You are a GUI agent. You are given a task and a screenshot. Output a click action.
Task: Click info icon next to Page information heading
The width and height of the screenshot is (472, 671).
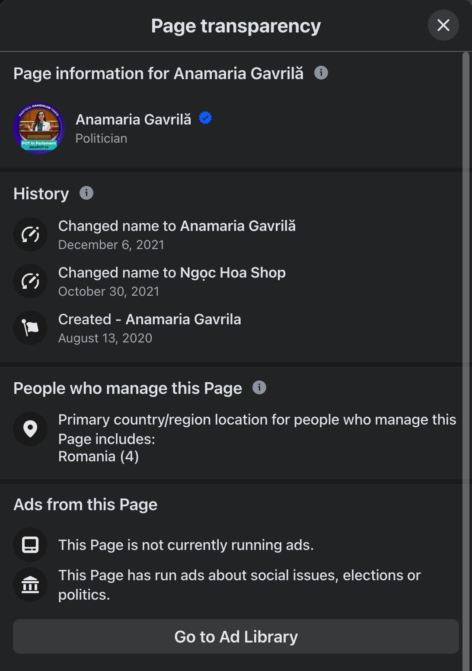321,73
